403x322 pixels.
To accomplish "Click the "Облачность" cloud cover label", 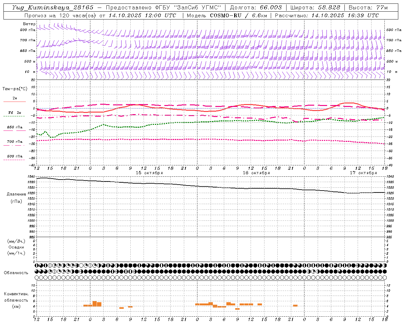I will (16, 273).
